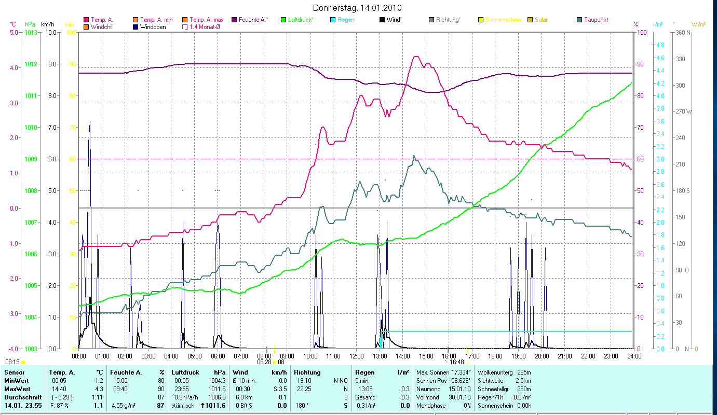Click the Wind table column header
The height and width of the screenshot is (415, 717).
click(240, 372)
